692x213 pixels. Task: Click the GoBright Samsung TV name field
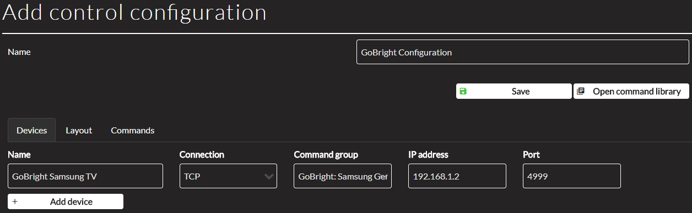coord(85,176)
